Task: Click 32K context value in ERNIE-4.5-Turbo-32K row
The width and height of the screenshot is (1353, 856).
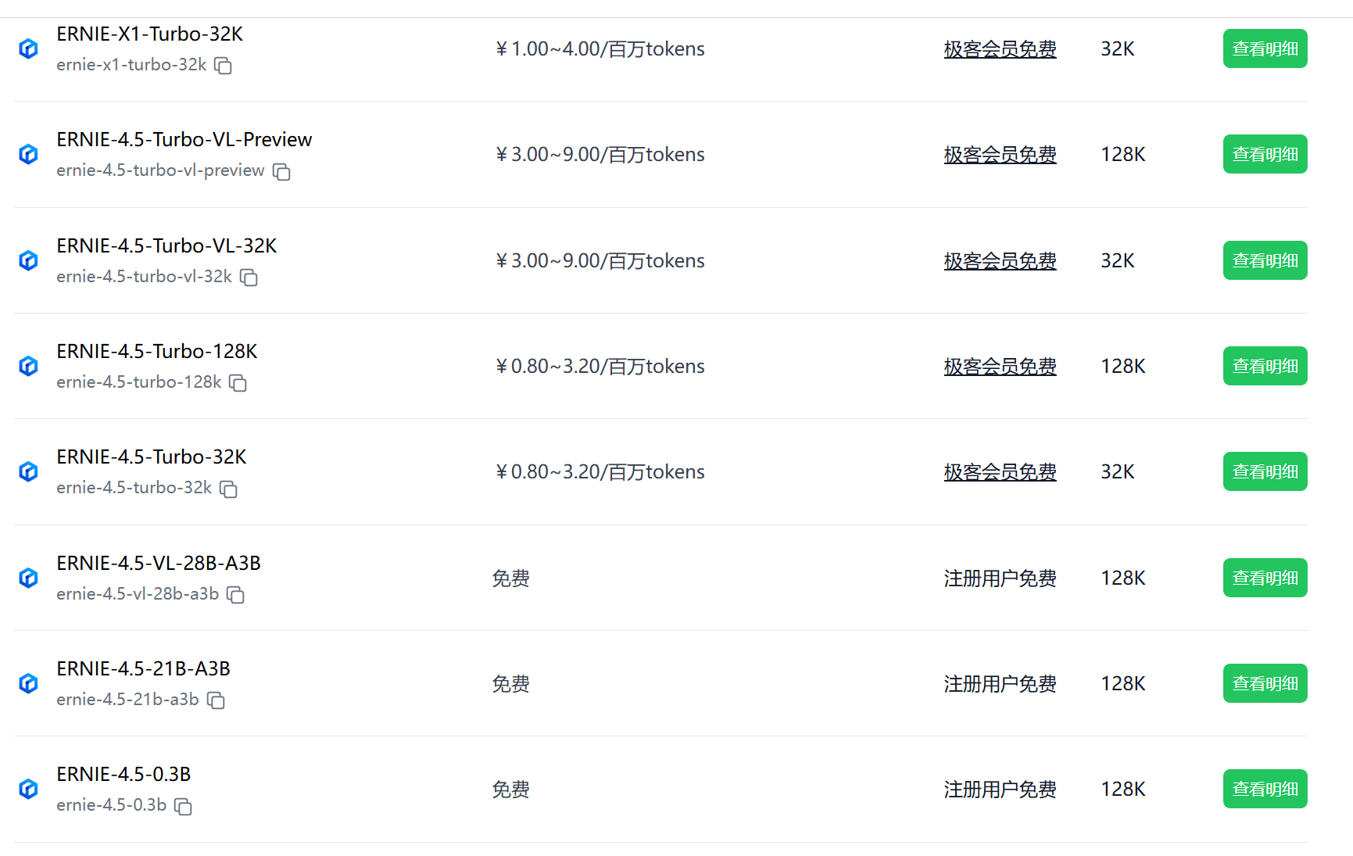Action: point(1118,472)
